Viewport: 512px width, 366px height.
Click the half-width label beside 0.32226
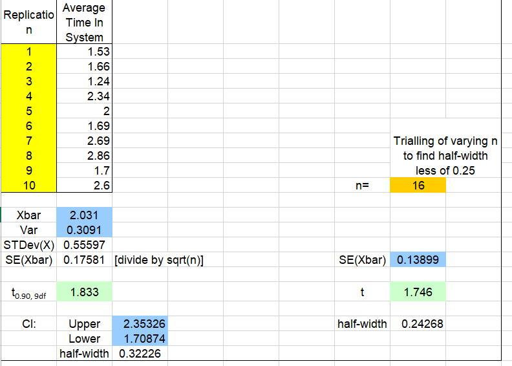pyautogui.click(x=84, y=353)
